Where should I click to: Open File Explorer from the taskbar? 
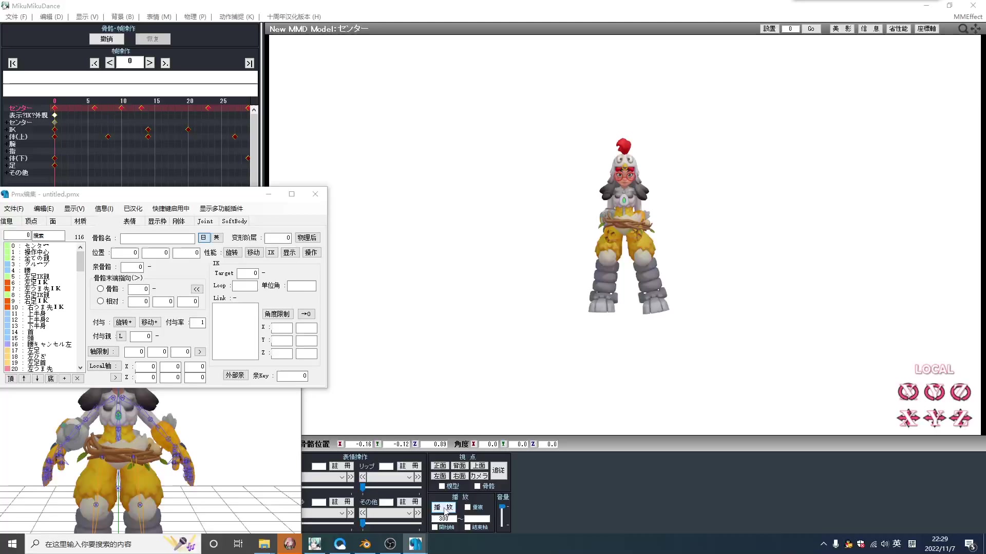[264, 544]
